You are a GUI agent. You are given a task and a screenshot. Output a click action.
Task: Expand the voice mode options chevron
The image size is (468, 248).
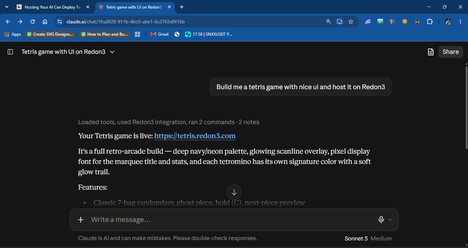tap(390, 220)
